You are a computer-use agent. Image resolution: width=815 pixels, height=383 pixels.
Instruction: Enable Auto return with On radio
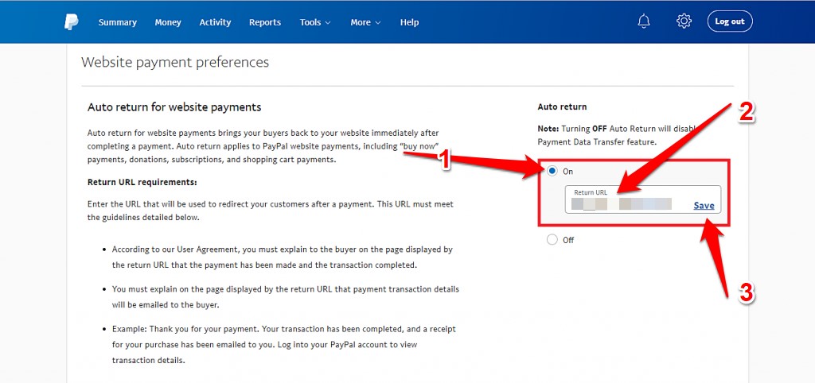pyautogui.click(x=552, y=171)
